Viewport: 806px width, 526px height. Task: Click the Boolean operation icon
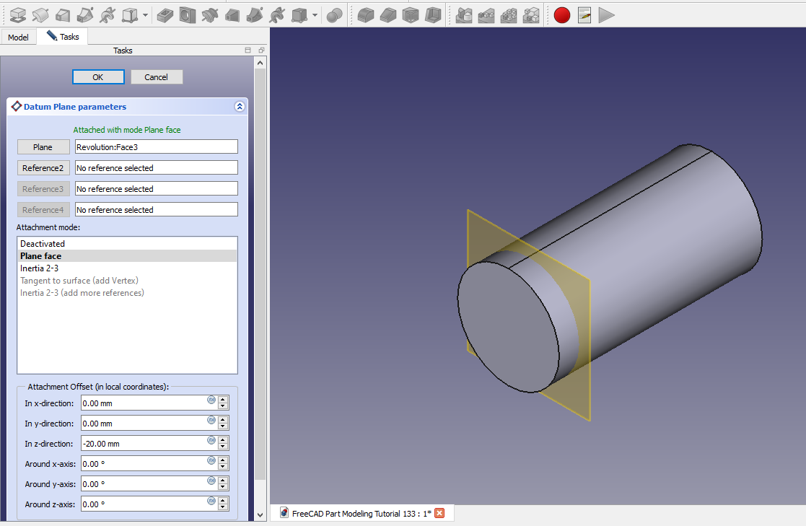334,14
